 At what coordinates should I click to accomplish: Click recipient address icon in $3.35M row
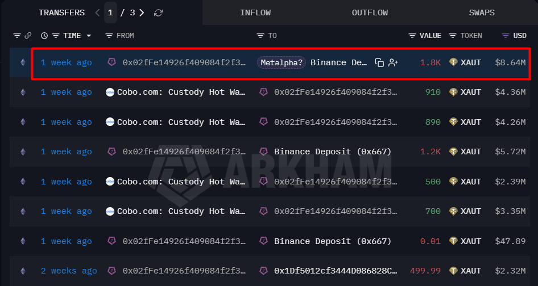click(x=263, y=211)
